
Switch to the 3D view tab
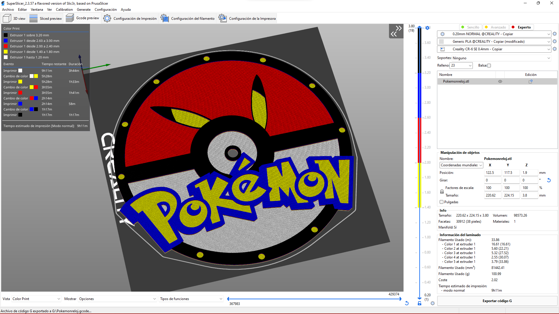[14, 18]
